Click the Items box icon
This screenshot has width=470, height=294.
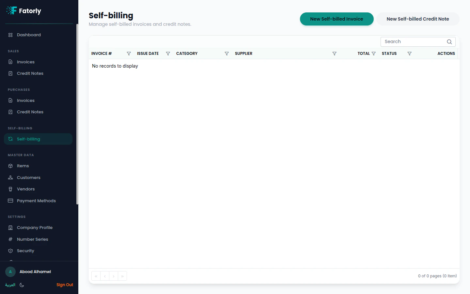point(10,166)
